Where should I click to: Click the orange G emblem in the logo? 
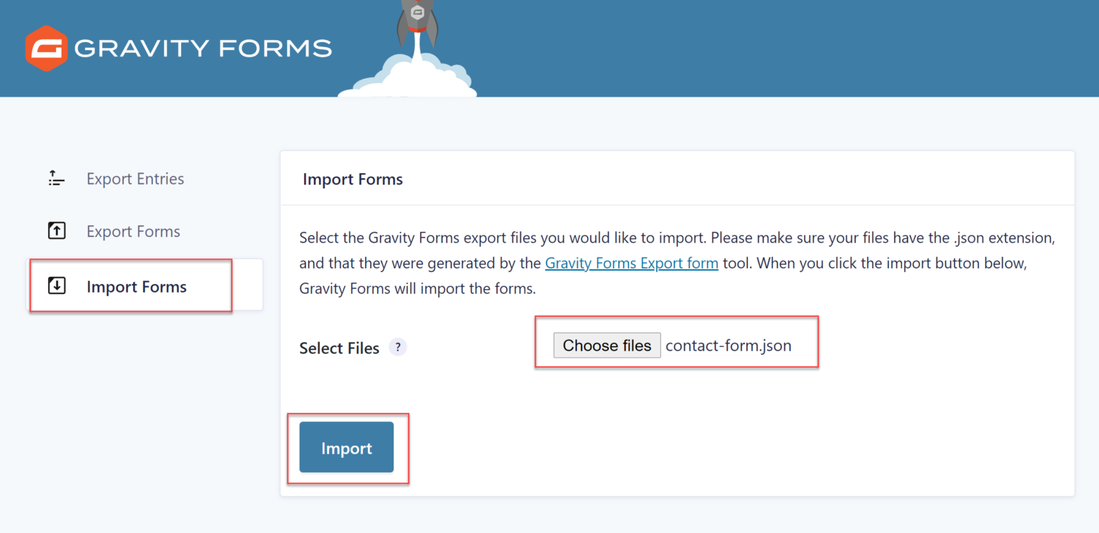pyautogui.click(x=46, y=47)
